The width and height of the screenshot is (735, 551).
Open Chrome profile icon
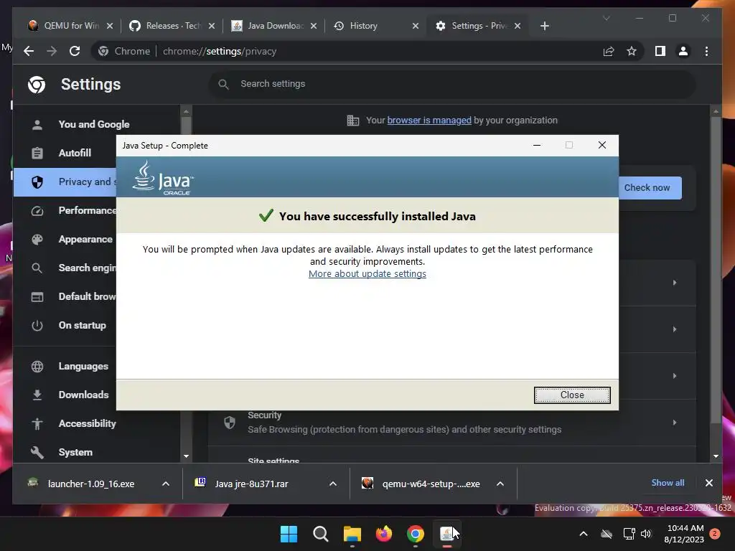683,51
